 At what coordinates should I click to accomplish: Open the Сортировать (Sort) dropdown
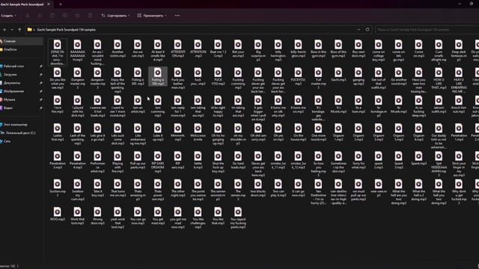pyautogui.click(x=116, y=16)
